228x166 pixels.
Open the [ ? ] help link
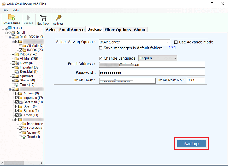pos(172,48)
